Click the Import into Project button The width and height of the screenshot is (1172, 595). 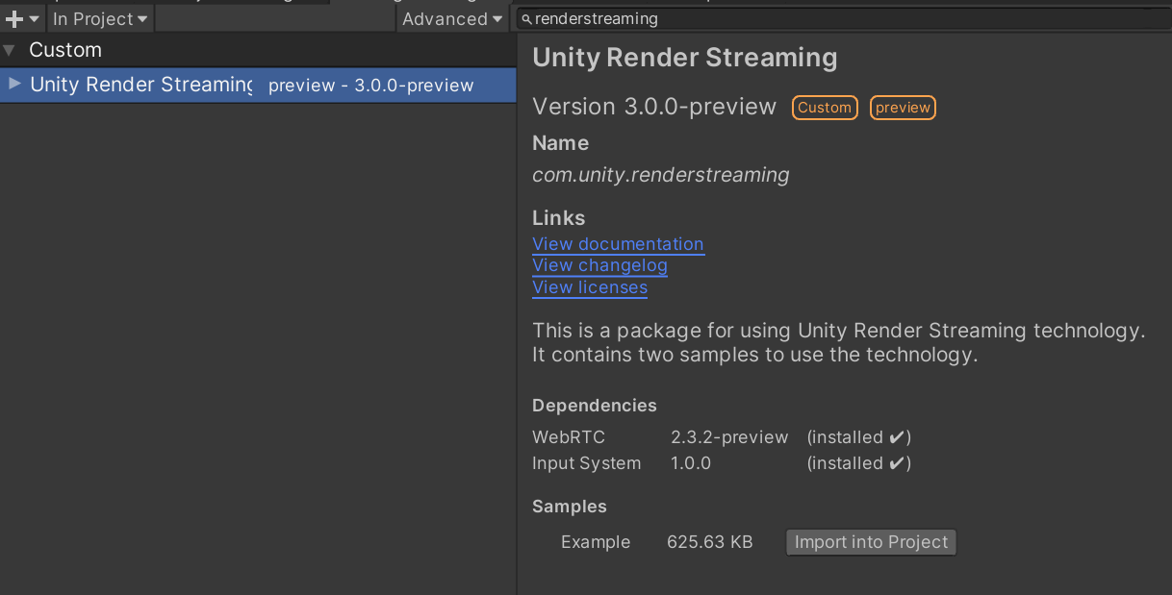point(870,541)
